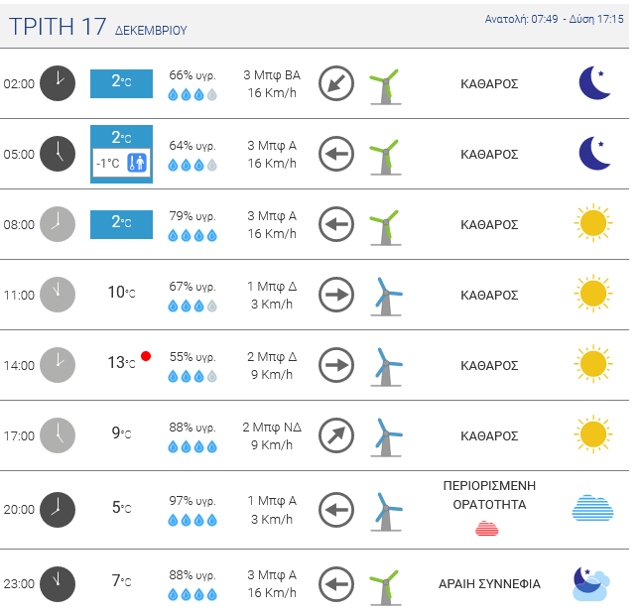This screenshot has width=641, height=615.
Task: Click the small red fog icon under ΠΕΡΙΟΡΙΣΜΕΝΗ ΟΡΑΤΟΤΗΤΑ
Action: [x=487, y=528]
